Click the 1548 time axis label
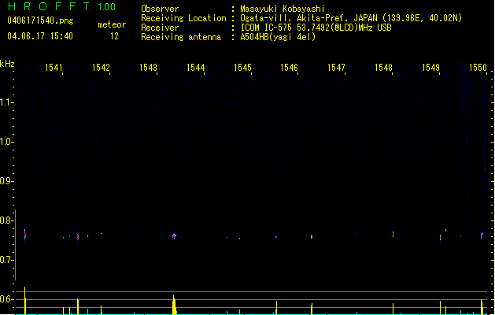The image size is (495, 315). 383,68
